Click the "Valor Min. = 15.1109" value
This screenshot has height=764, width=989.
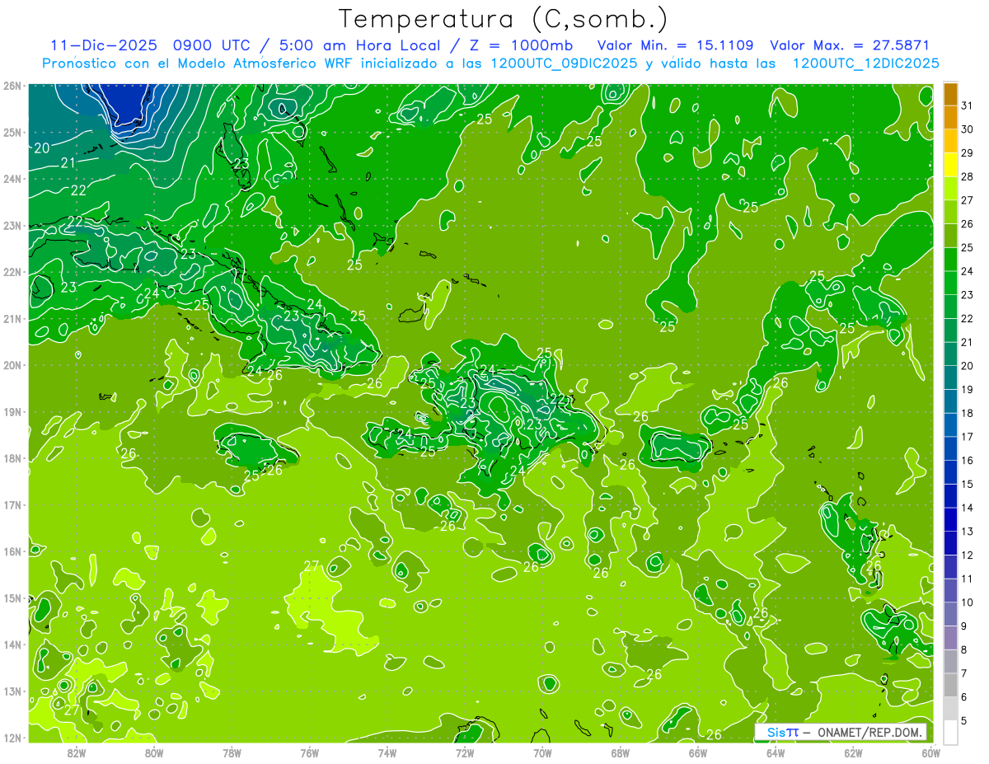coord(675,45)
